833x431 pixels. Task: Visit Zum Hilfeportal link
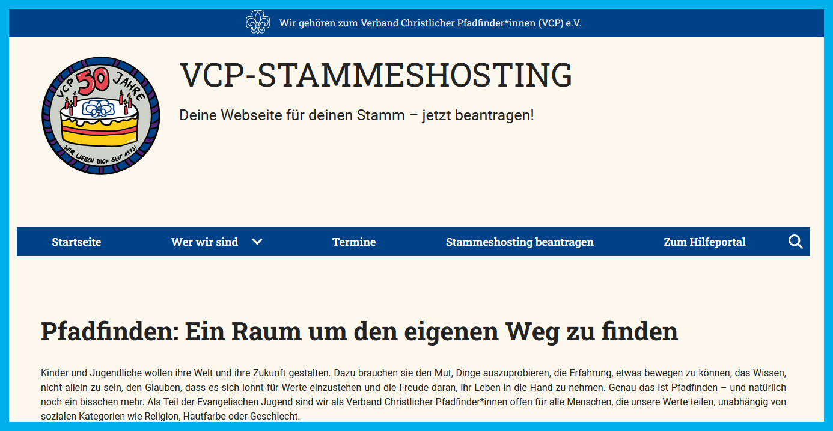704,242
